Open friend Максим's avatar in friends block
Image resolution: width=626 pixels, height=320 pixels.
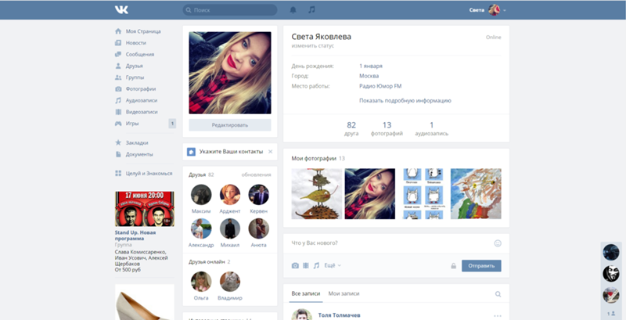[201, 195]
